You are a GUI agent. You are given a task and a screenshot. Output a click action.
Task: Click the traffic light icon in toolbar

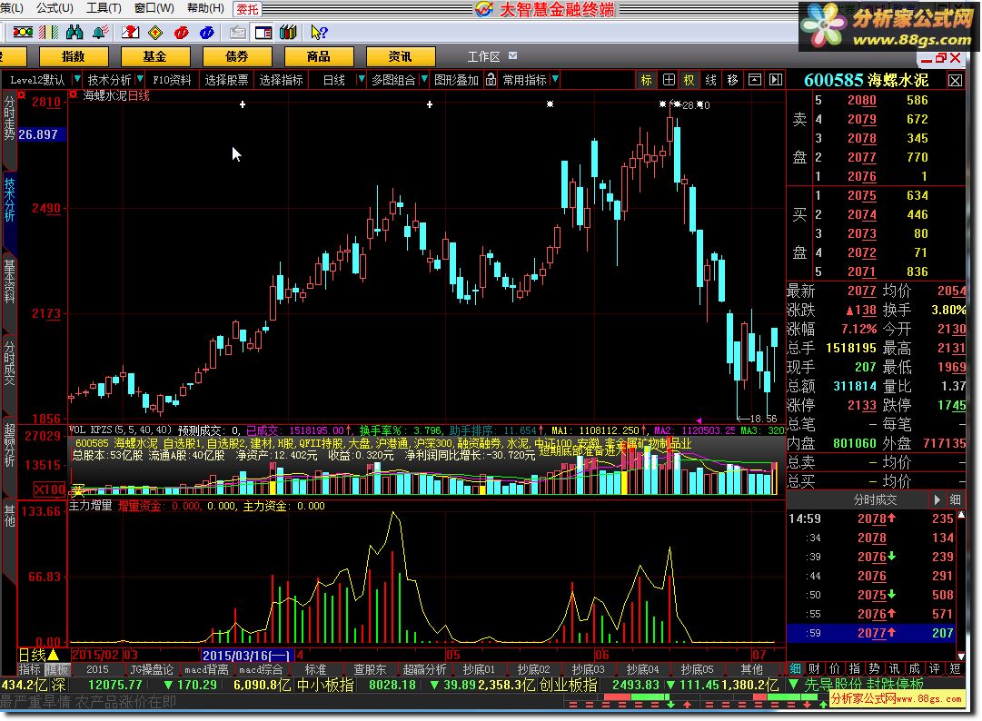pos(23,32)
